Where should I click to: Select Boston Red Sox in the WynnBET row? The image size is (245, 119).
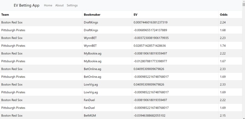click(x=12, y=38)
